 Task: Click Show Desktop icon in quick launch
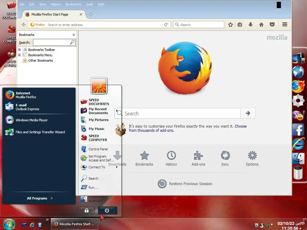tap(24, 225)
